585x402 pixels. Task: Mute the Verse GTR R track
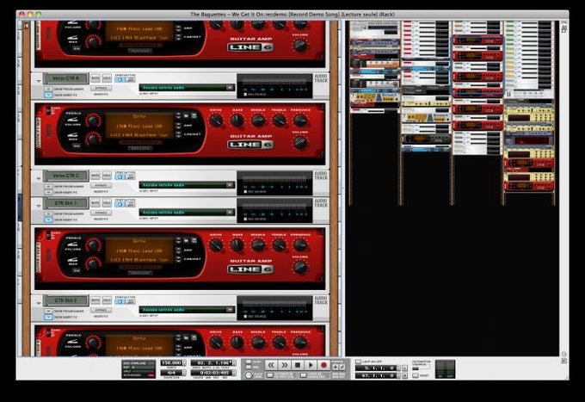click(95, 78)
